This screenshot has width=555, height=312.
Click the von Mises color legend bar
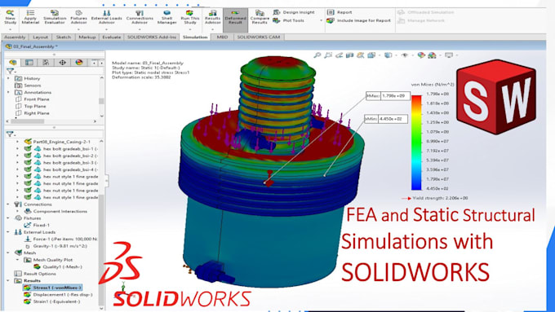(416, 143)
